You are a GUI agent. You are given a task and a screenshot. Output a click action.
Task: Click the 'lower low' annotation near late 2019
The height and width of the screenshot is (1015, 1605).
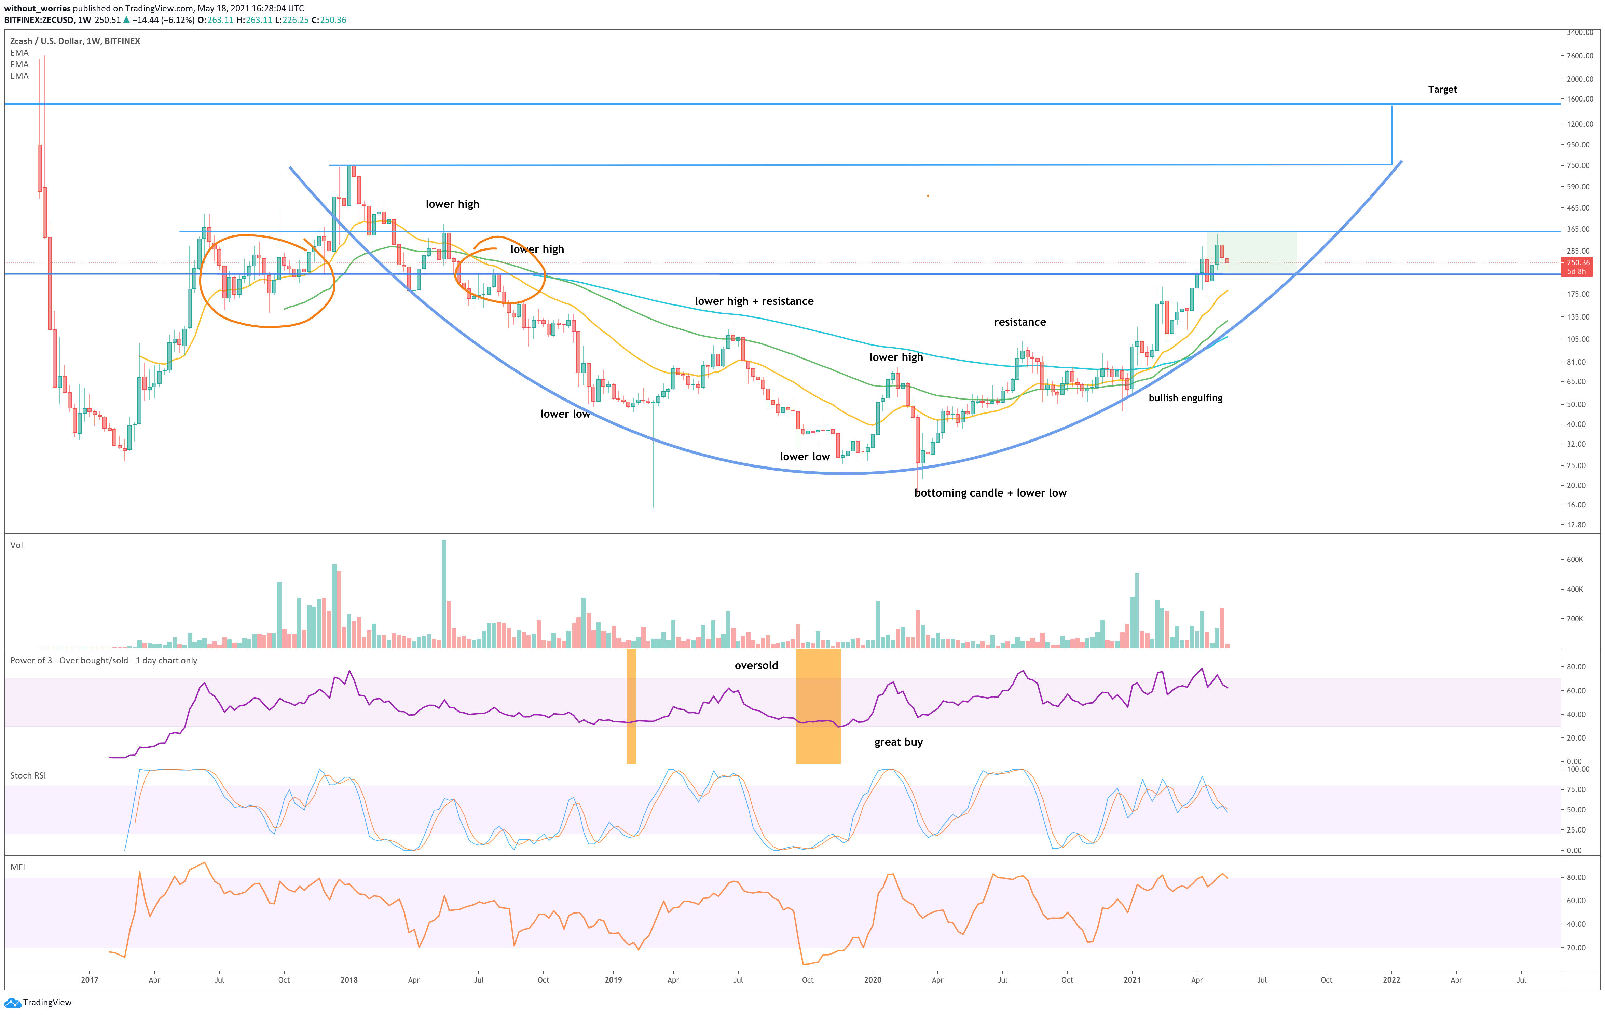coord(805,457)
